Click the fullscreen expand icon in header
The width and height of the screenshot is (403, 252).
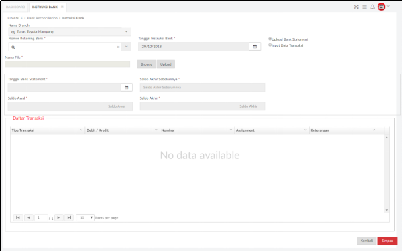tap(356, 7)
